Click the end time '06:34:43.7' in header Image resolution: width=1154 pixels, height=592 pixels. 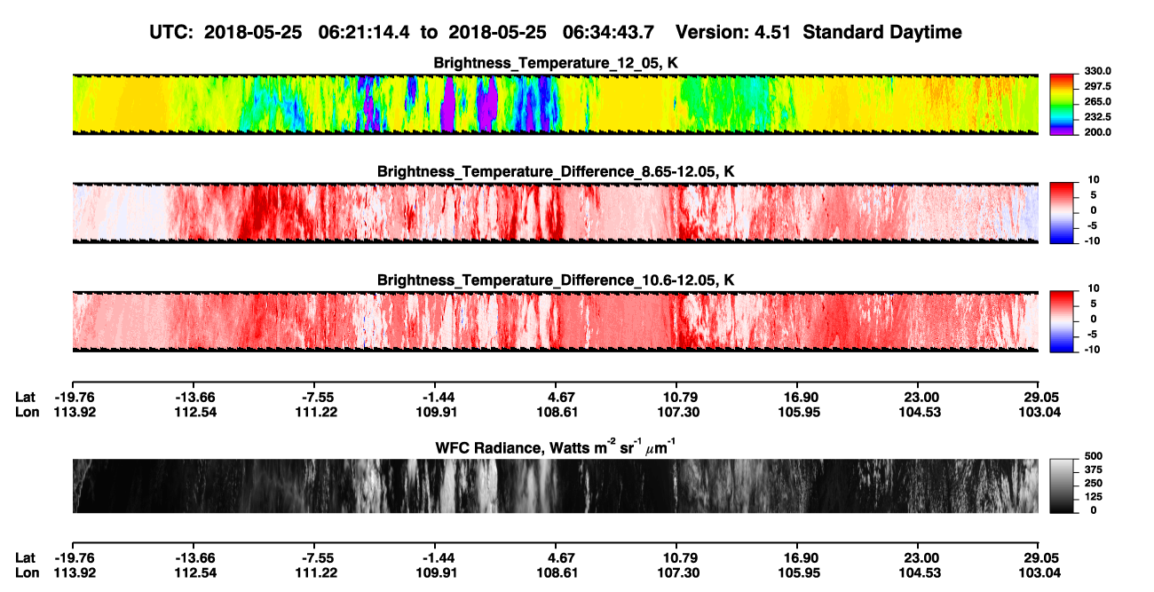[x=609, y=32]
